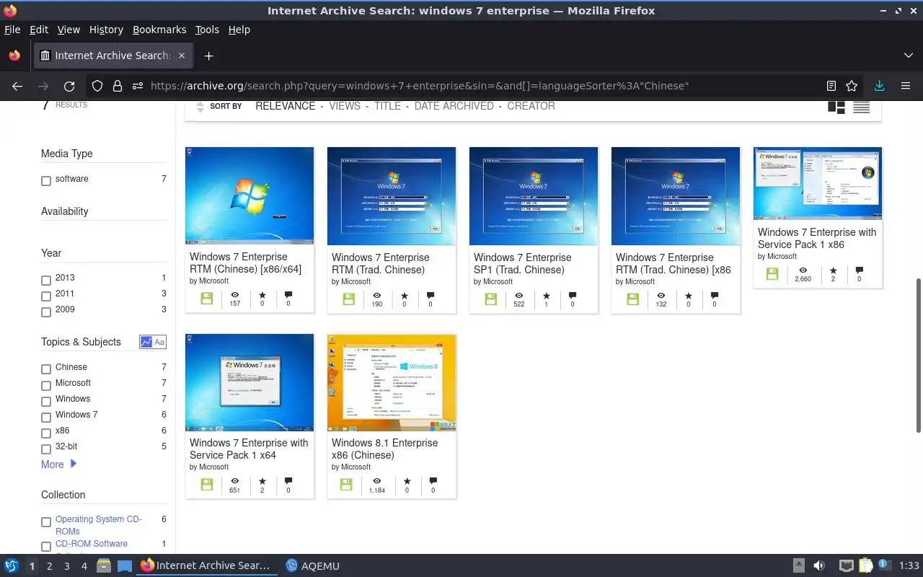Open Operating System CD-ROMs collection link

(99, 525)
